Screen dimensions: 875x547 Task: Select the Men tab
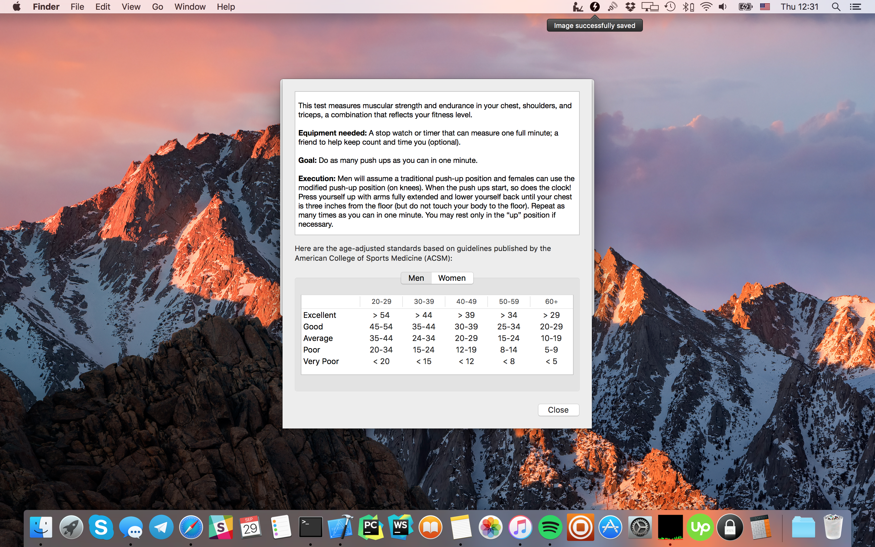click(x=416, y=278)
